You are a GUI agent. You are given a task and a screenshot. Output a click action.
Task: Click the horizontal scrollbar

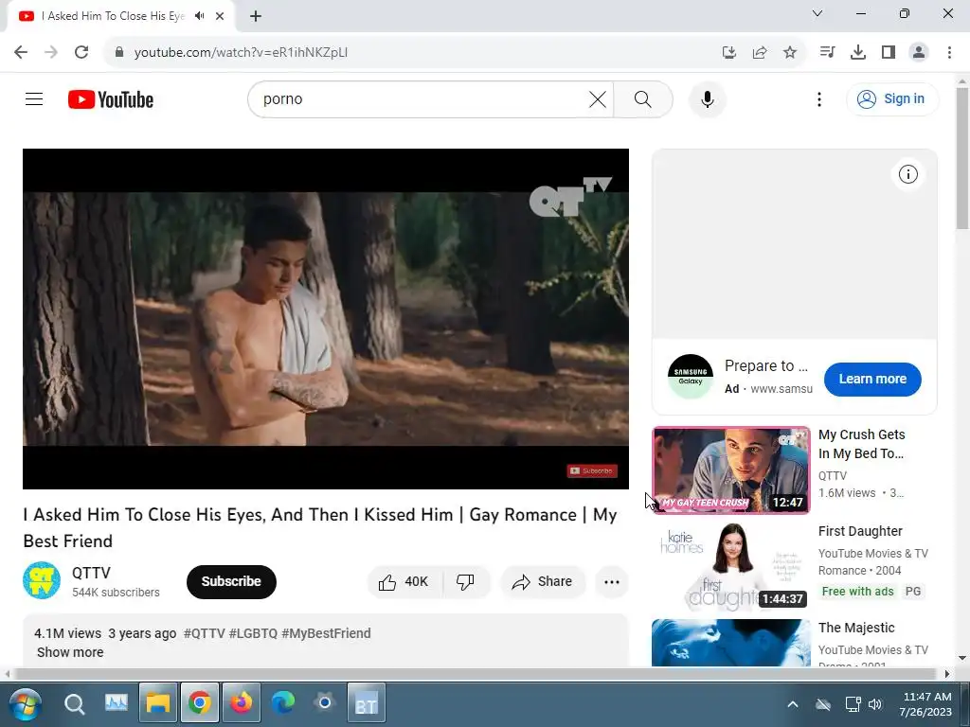[476, 673]
